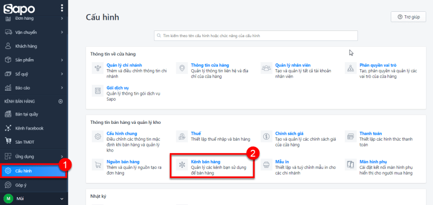The image size is (433, 205).
Task: Click the Quản lý chi nhánh branch icon
Action: click(x=98, y=68)
